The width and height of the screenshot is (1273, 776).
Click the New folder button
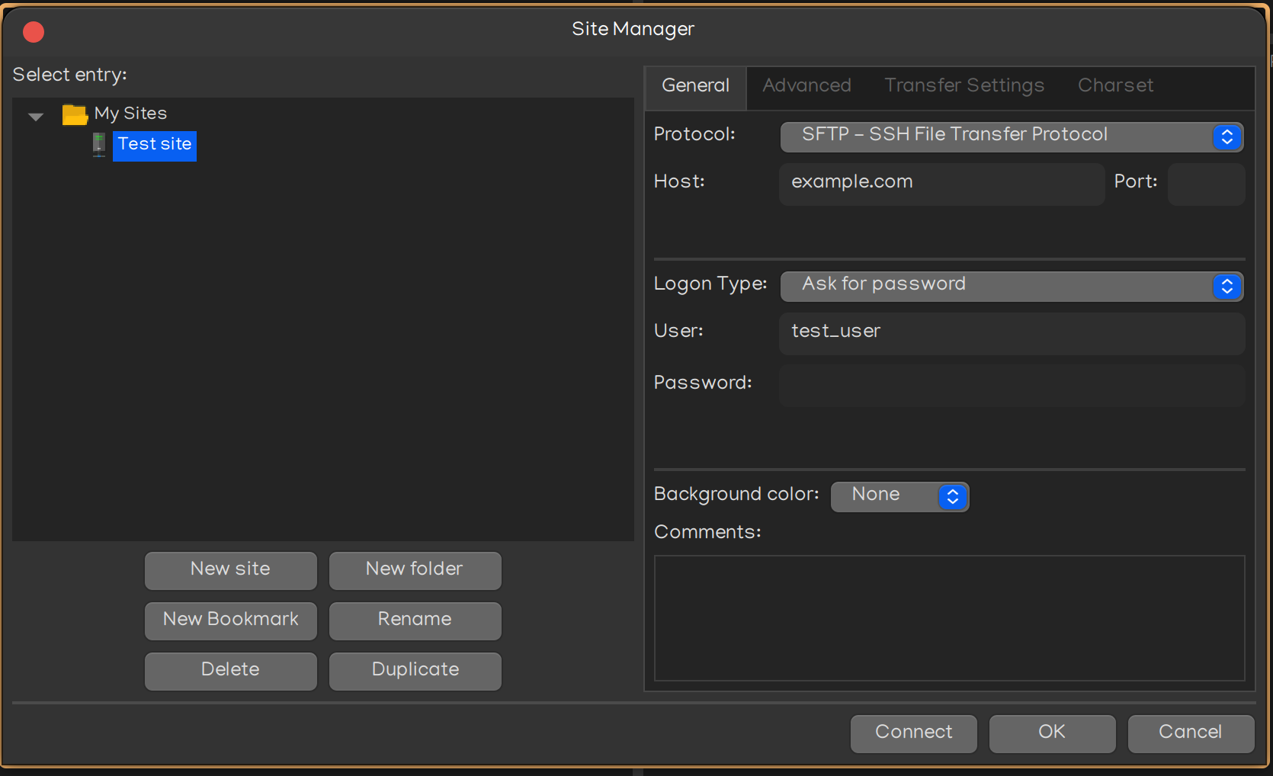(x=415, y=570)
